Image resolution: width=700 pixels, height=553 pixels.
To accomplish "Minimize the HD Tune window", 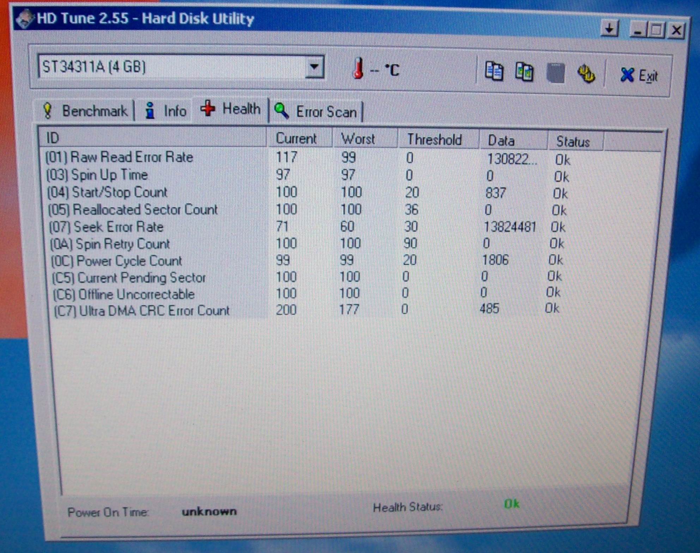I will pos(638,30).
